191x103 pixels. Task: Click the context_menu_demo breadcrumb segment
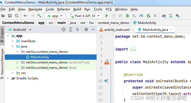(x=113, y=23)
